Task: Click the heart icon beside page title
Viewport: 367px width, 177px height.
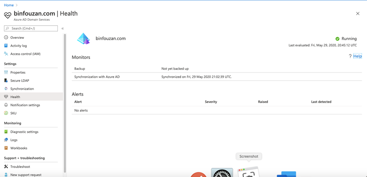Action: pos(8,15)
